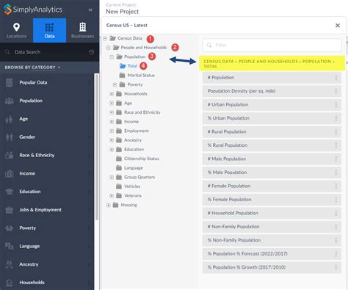The image size is (348, 290).
Task: Expand the Income tree folder
Action: [112, 122]
